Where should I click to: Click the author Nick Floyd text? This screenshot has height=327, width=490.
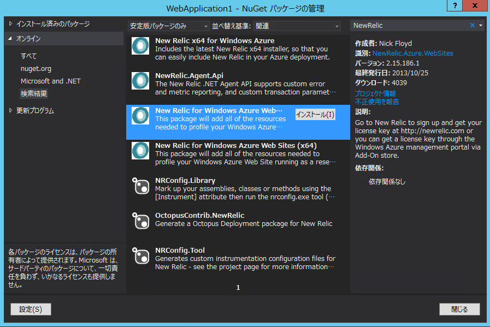pos(395,44)
